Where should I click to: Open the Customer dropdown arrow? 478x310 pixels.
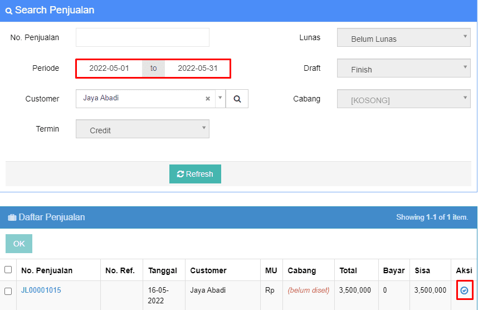220,98
